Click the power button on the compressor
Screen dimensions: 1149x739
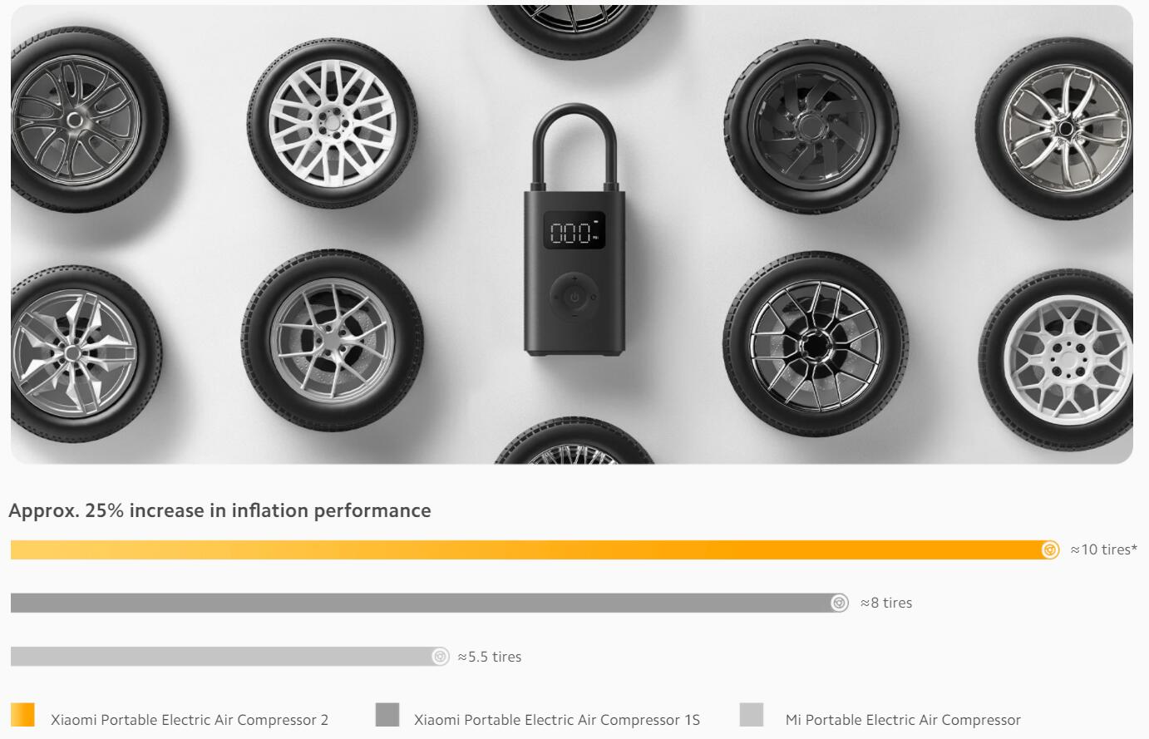pyautogui.click(x=574, y=297)
